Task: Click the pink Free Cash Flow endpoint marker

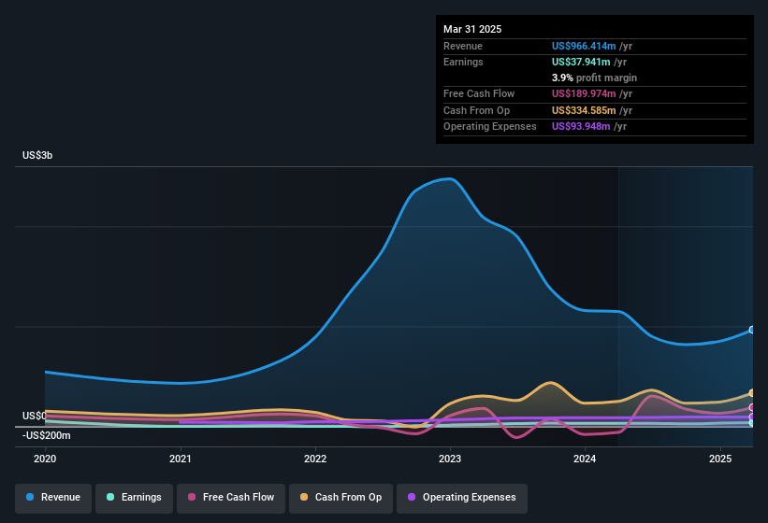Action: (x=752, y=407)
